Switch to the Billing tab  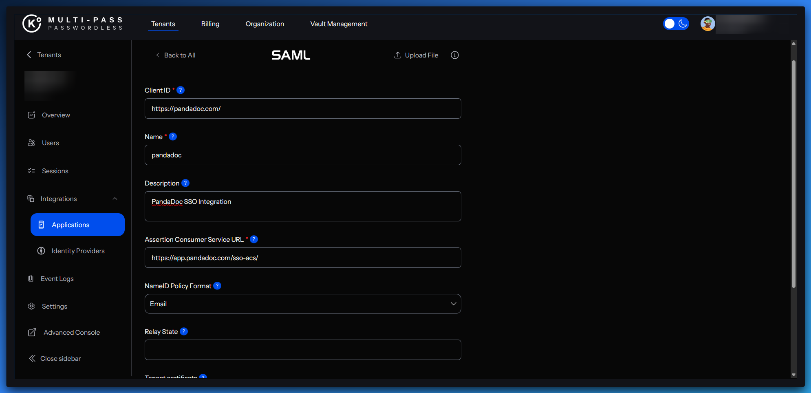pos(210,24)
